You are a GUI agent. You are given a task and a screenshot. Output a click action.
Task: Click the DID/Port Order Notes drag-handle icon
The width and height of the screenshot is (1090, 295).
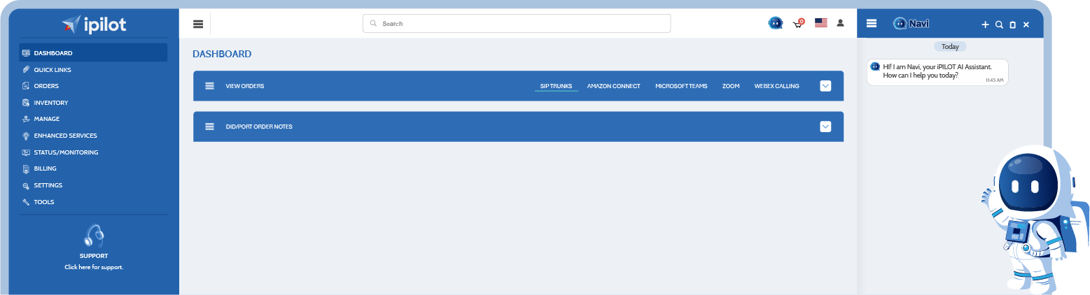pos(209,127)
